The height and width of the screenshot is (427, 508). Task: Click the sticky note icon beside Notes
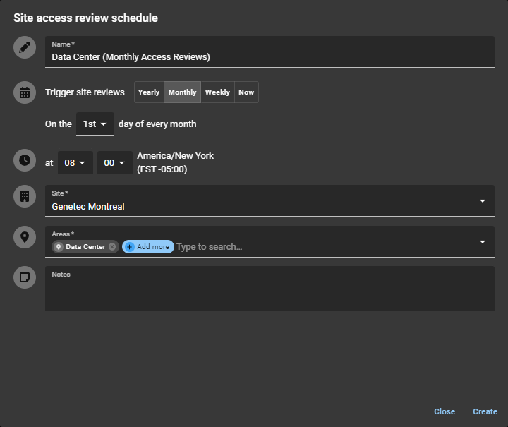(x=25, y=277)
